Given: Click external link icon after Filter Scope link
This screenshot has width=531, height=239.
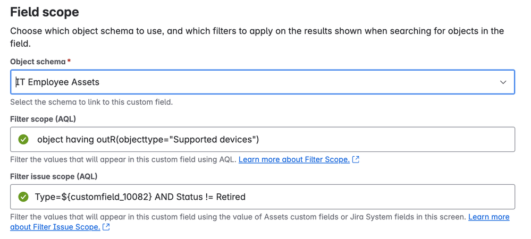Looking at the screenshot, I should click(x=356, y=159).
